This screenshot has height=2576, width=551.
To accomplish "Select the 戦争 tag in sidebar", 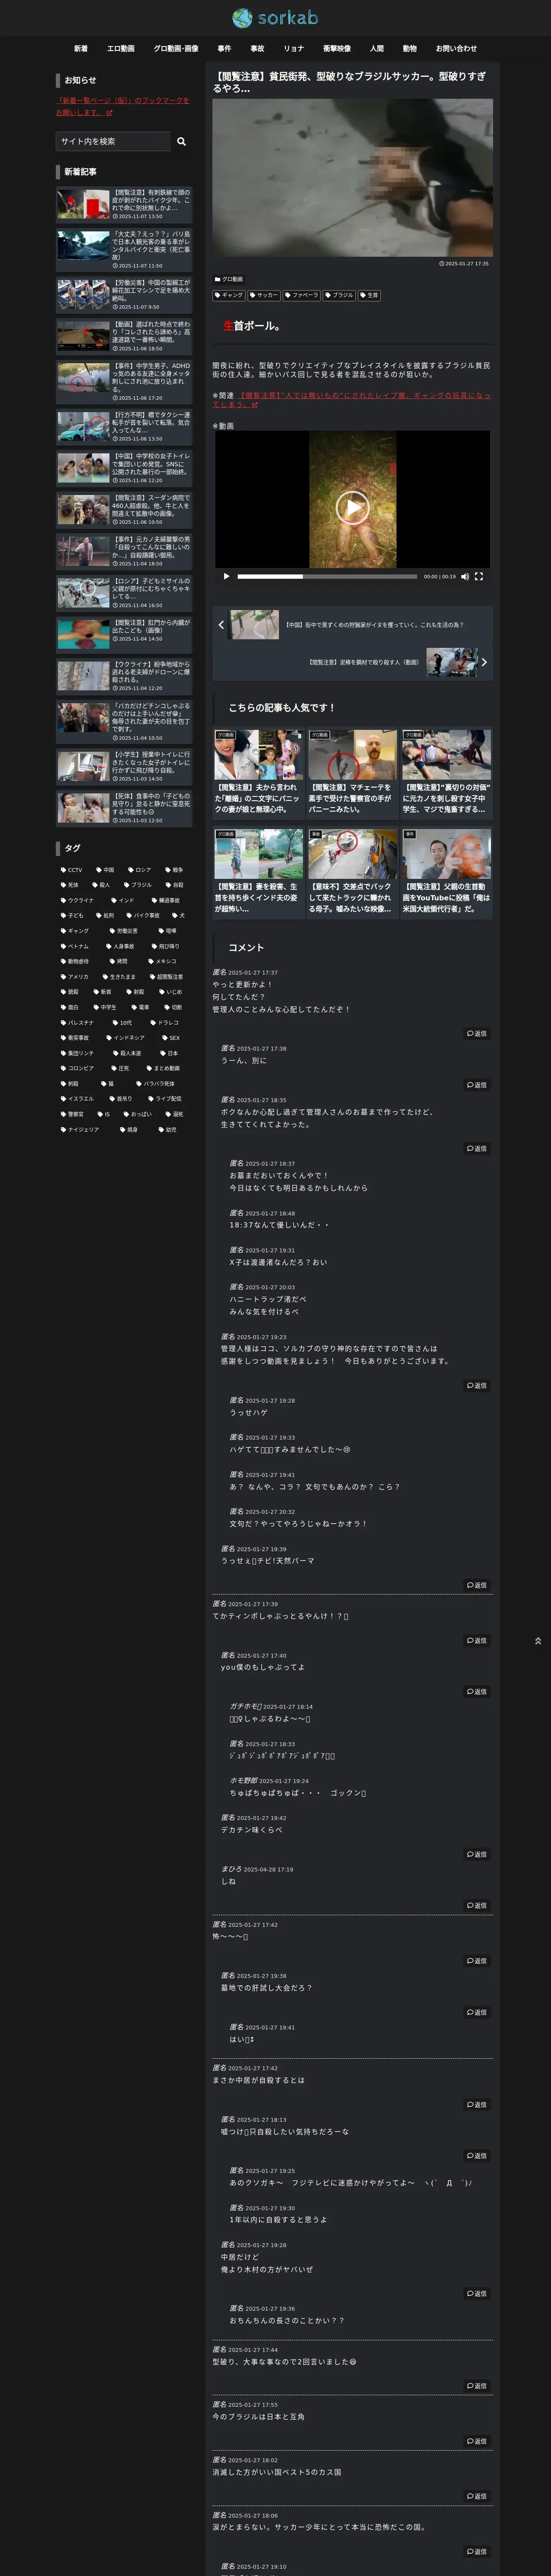I will point(174,870).
